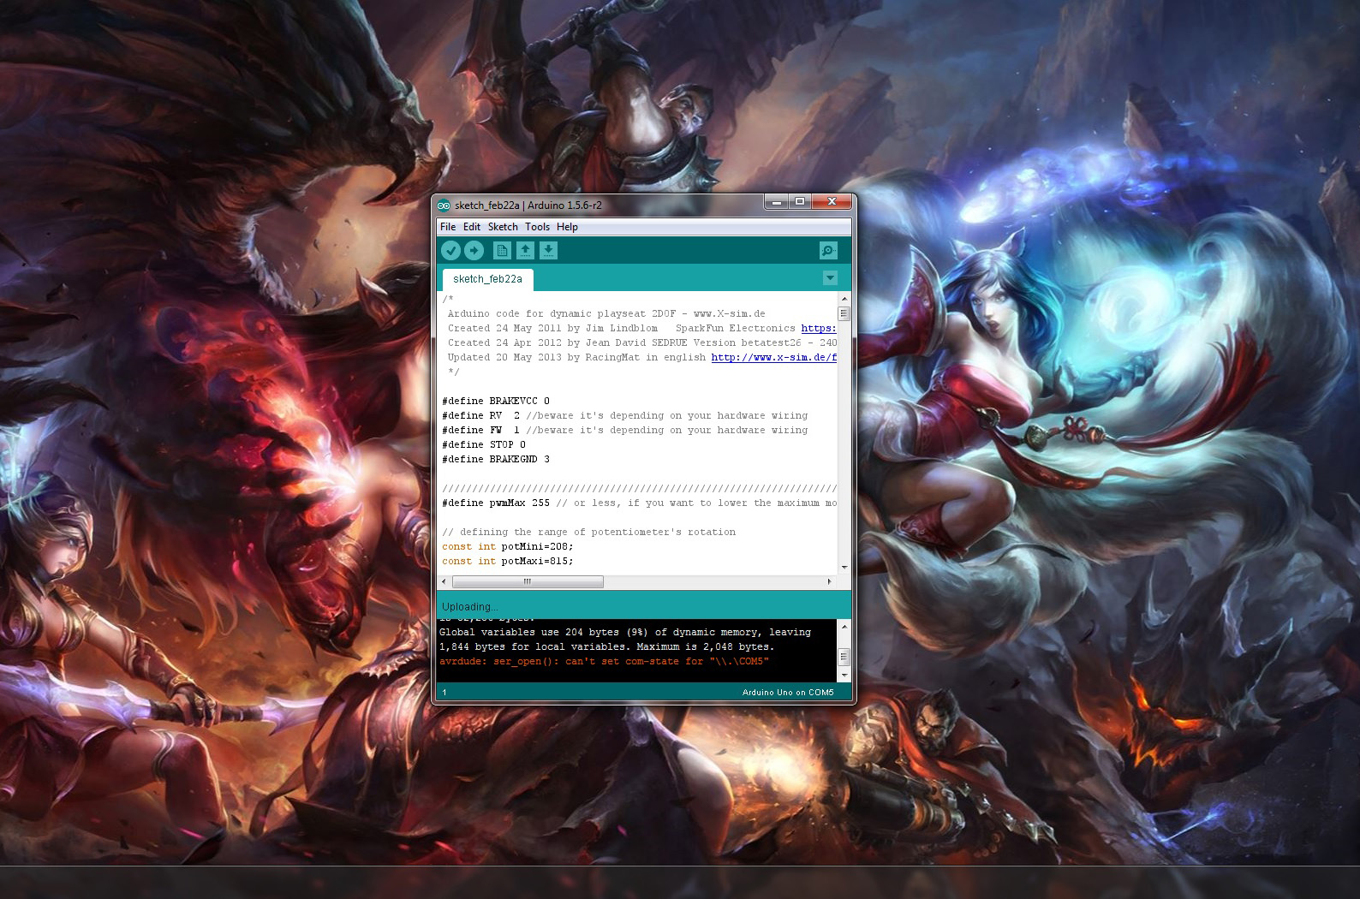The image size is (1360, 899).
Task: Click 'const int potMini=208;' line
Action: click(x=508, y=546)
